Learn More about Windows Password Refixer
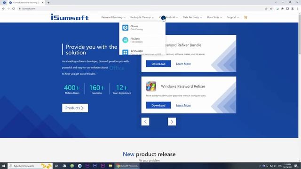 point(183,105)
